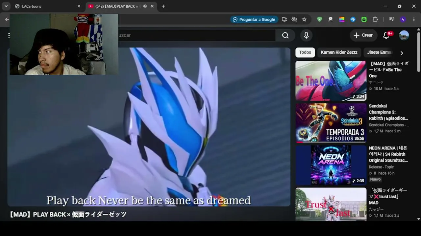
Task: Click the だっぴー channel name
Action: pyautogui.click(x=376, y=209)
